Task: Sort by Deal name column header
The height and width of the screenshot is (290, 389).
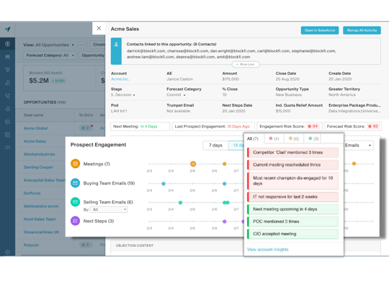Action: (x=33, y=115)
